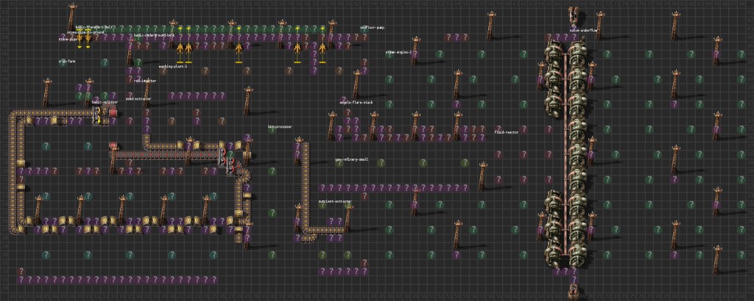The width and height of the screenshot is (754, 301).
Task: Select the power pole above the basic-transport-belt label
Action: pos(71,16)
